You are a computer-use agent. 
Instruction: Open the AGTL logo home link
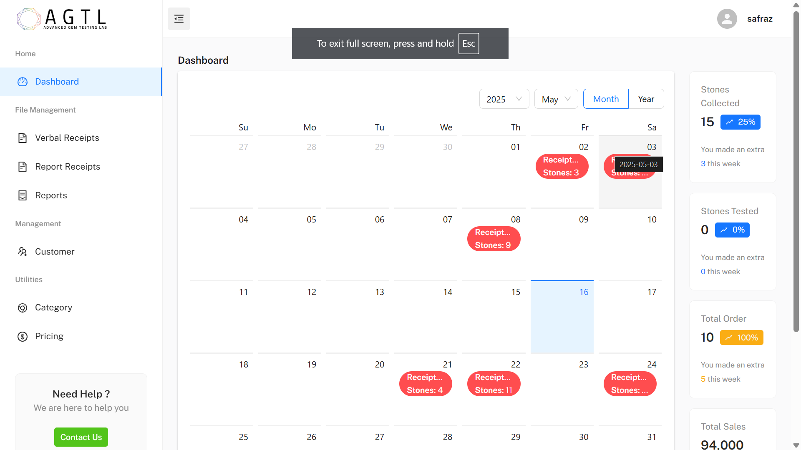tap(62, 19)
